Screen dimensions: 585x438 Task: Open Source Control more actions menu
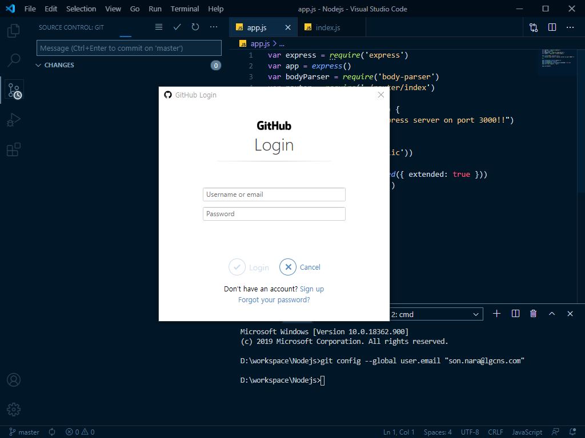pyautogui.click(x=214, y=27)
